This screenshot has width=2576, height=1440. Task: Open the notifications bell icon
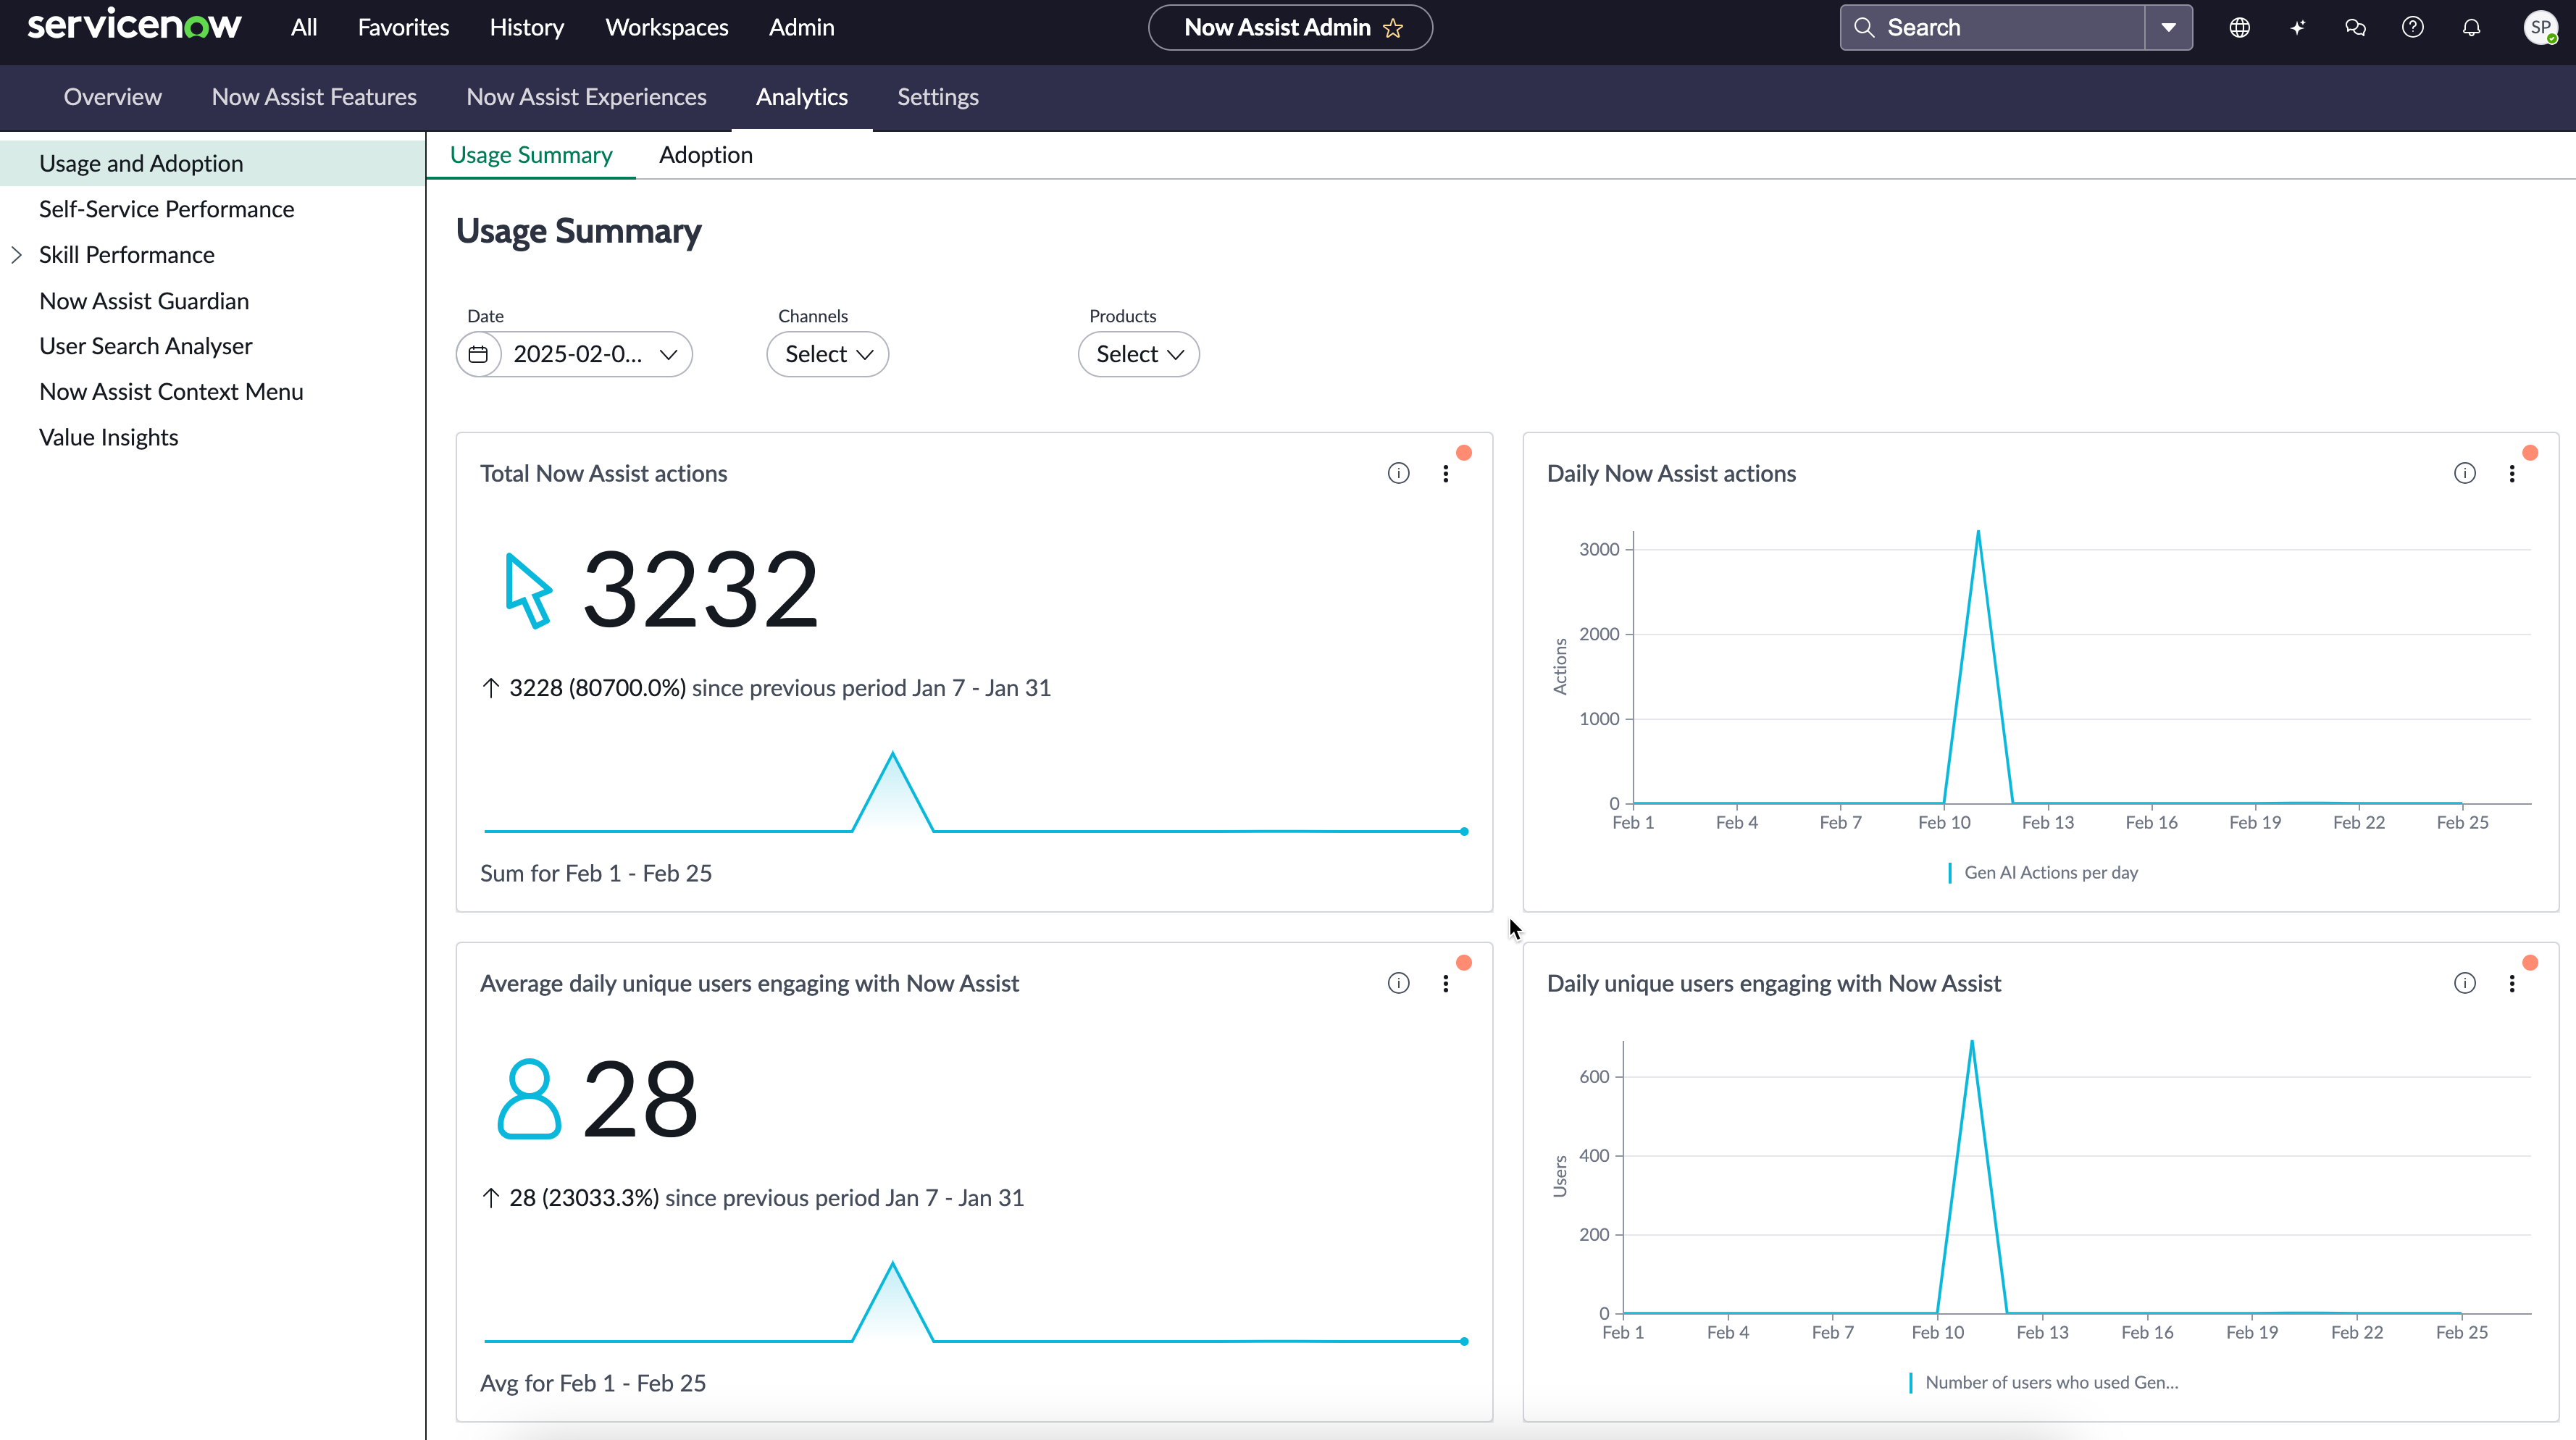(2471, 27)
